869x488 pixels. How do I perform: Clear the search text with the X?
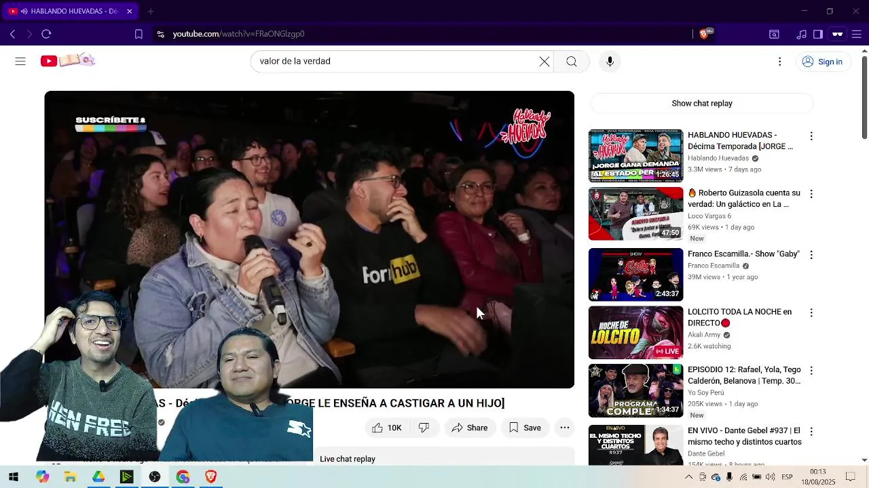click(x=544, y=62)
